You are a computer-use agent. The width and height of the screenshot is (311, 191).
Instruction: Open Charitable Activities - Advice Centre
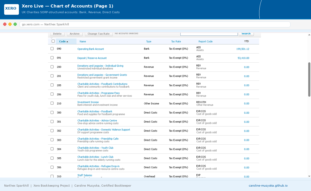tap(97, 120)
